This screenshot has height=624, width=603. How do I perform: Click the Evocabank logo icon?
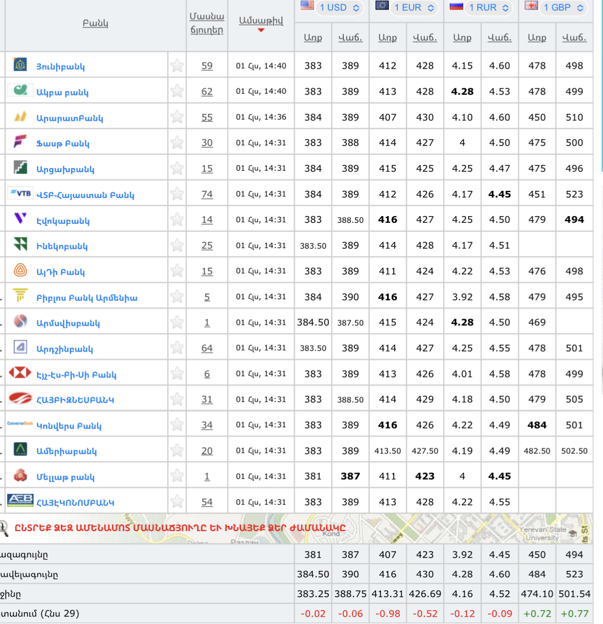[x=20, y=219]
